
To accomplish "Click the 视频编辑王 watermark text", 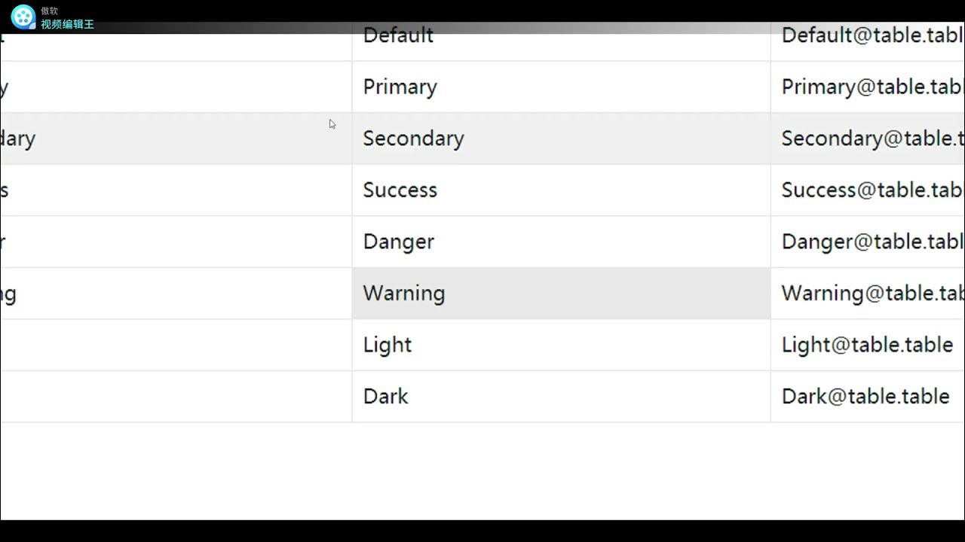I will (67, 25).
